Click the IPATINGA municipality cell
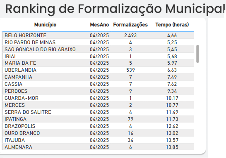This screenshot has width=226, height=158. click(16, 119)
